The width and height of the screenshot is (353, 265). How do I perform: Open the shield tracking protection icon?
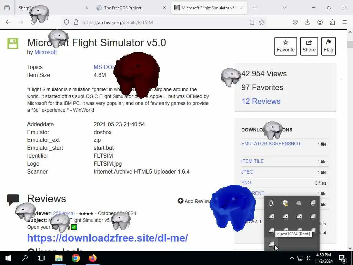point(67,22)
